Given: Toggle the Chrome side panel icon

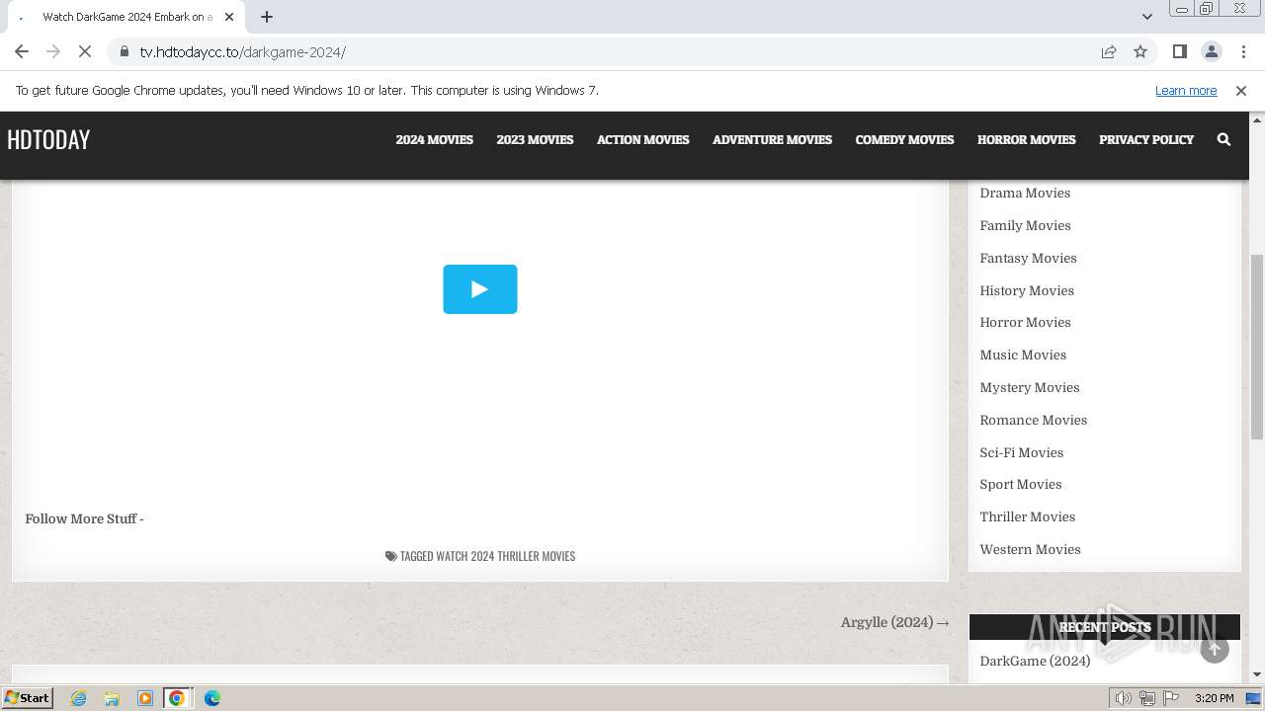Looking at the screenshot, I should click(x=1179, y=51).
